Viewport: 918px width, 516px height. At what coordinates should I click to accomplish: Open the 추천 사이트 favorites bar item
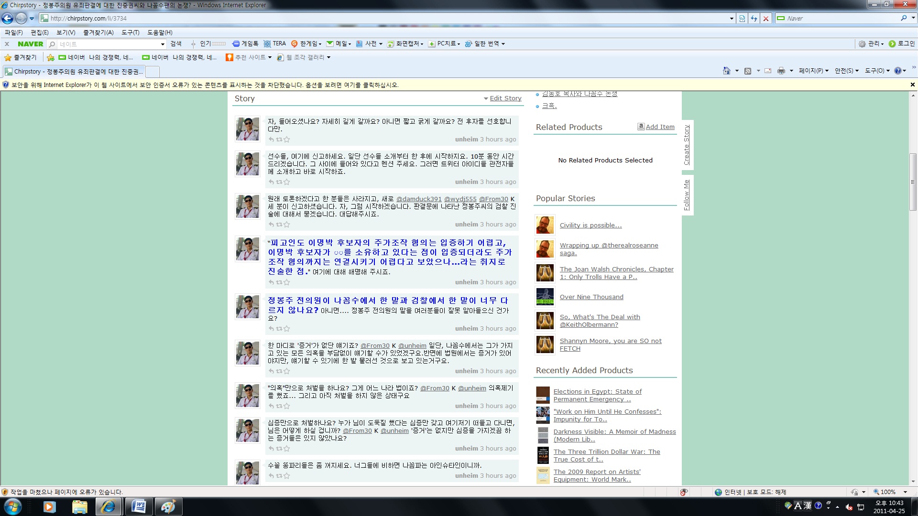[249, 57]
